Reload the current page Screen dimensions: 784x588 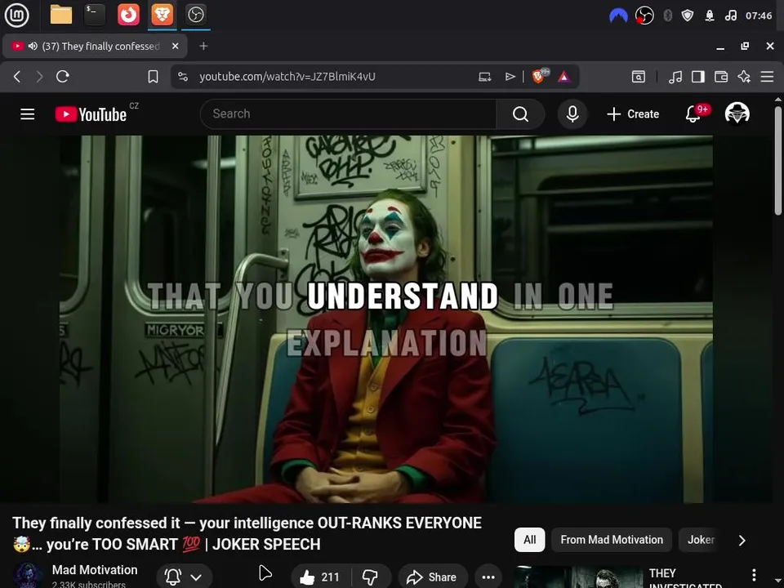point(63,77)
